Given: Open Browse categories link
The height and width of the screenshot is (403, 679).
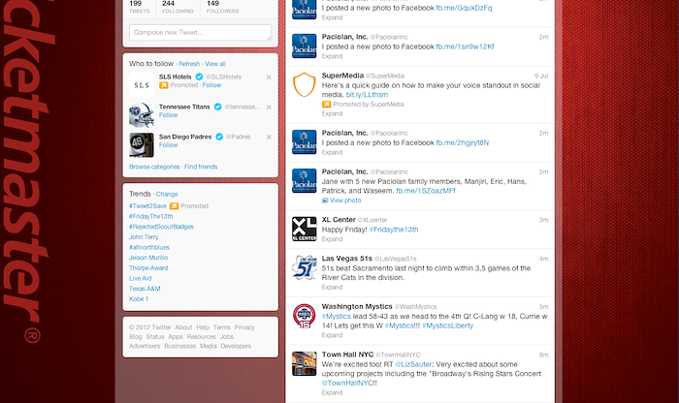Looking at the screenshot, I should 154,167.
